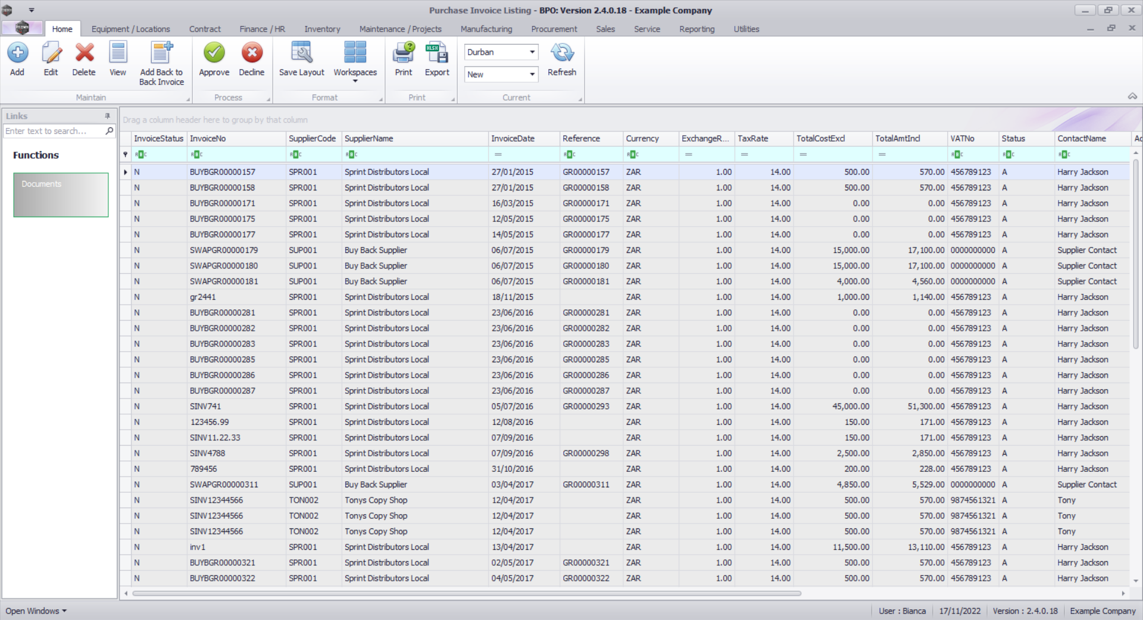Open the Finance / HR tab
This screenshot has height=620, width=1143.
point(262,29)
